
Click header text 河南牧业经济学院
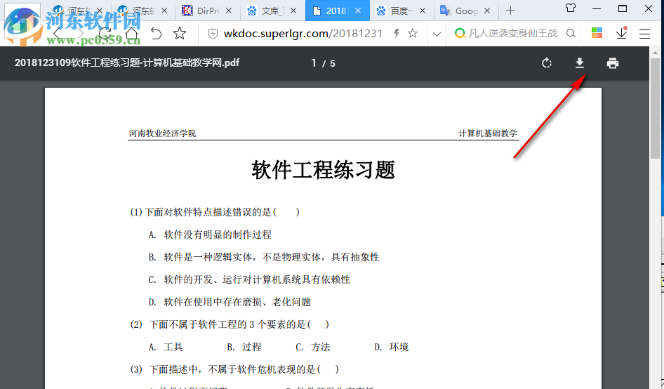tap(162, 133)
